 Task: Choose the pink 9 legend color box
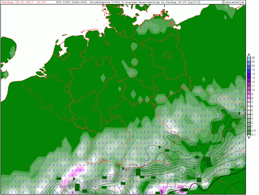pyautogui.click(x=249, y=96)
